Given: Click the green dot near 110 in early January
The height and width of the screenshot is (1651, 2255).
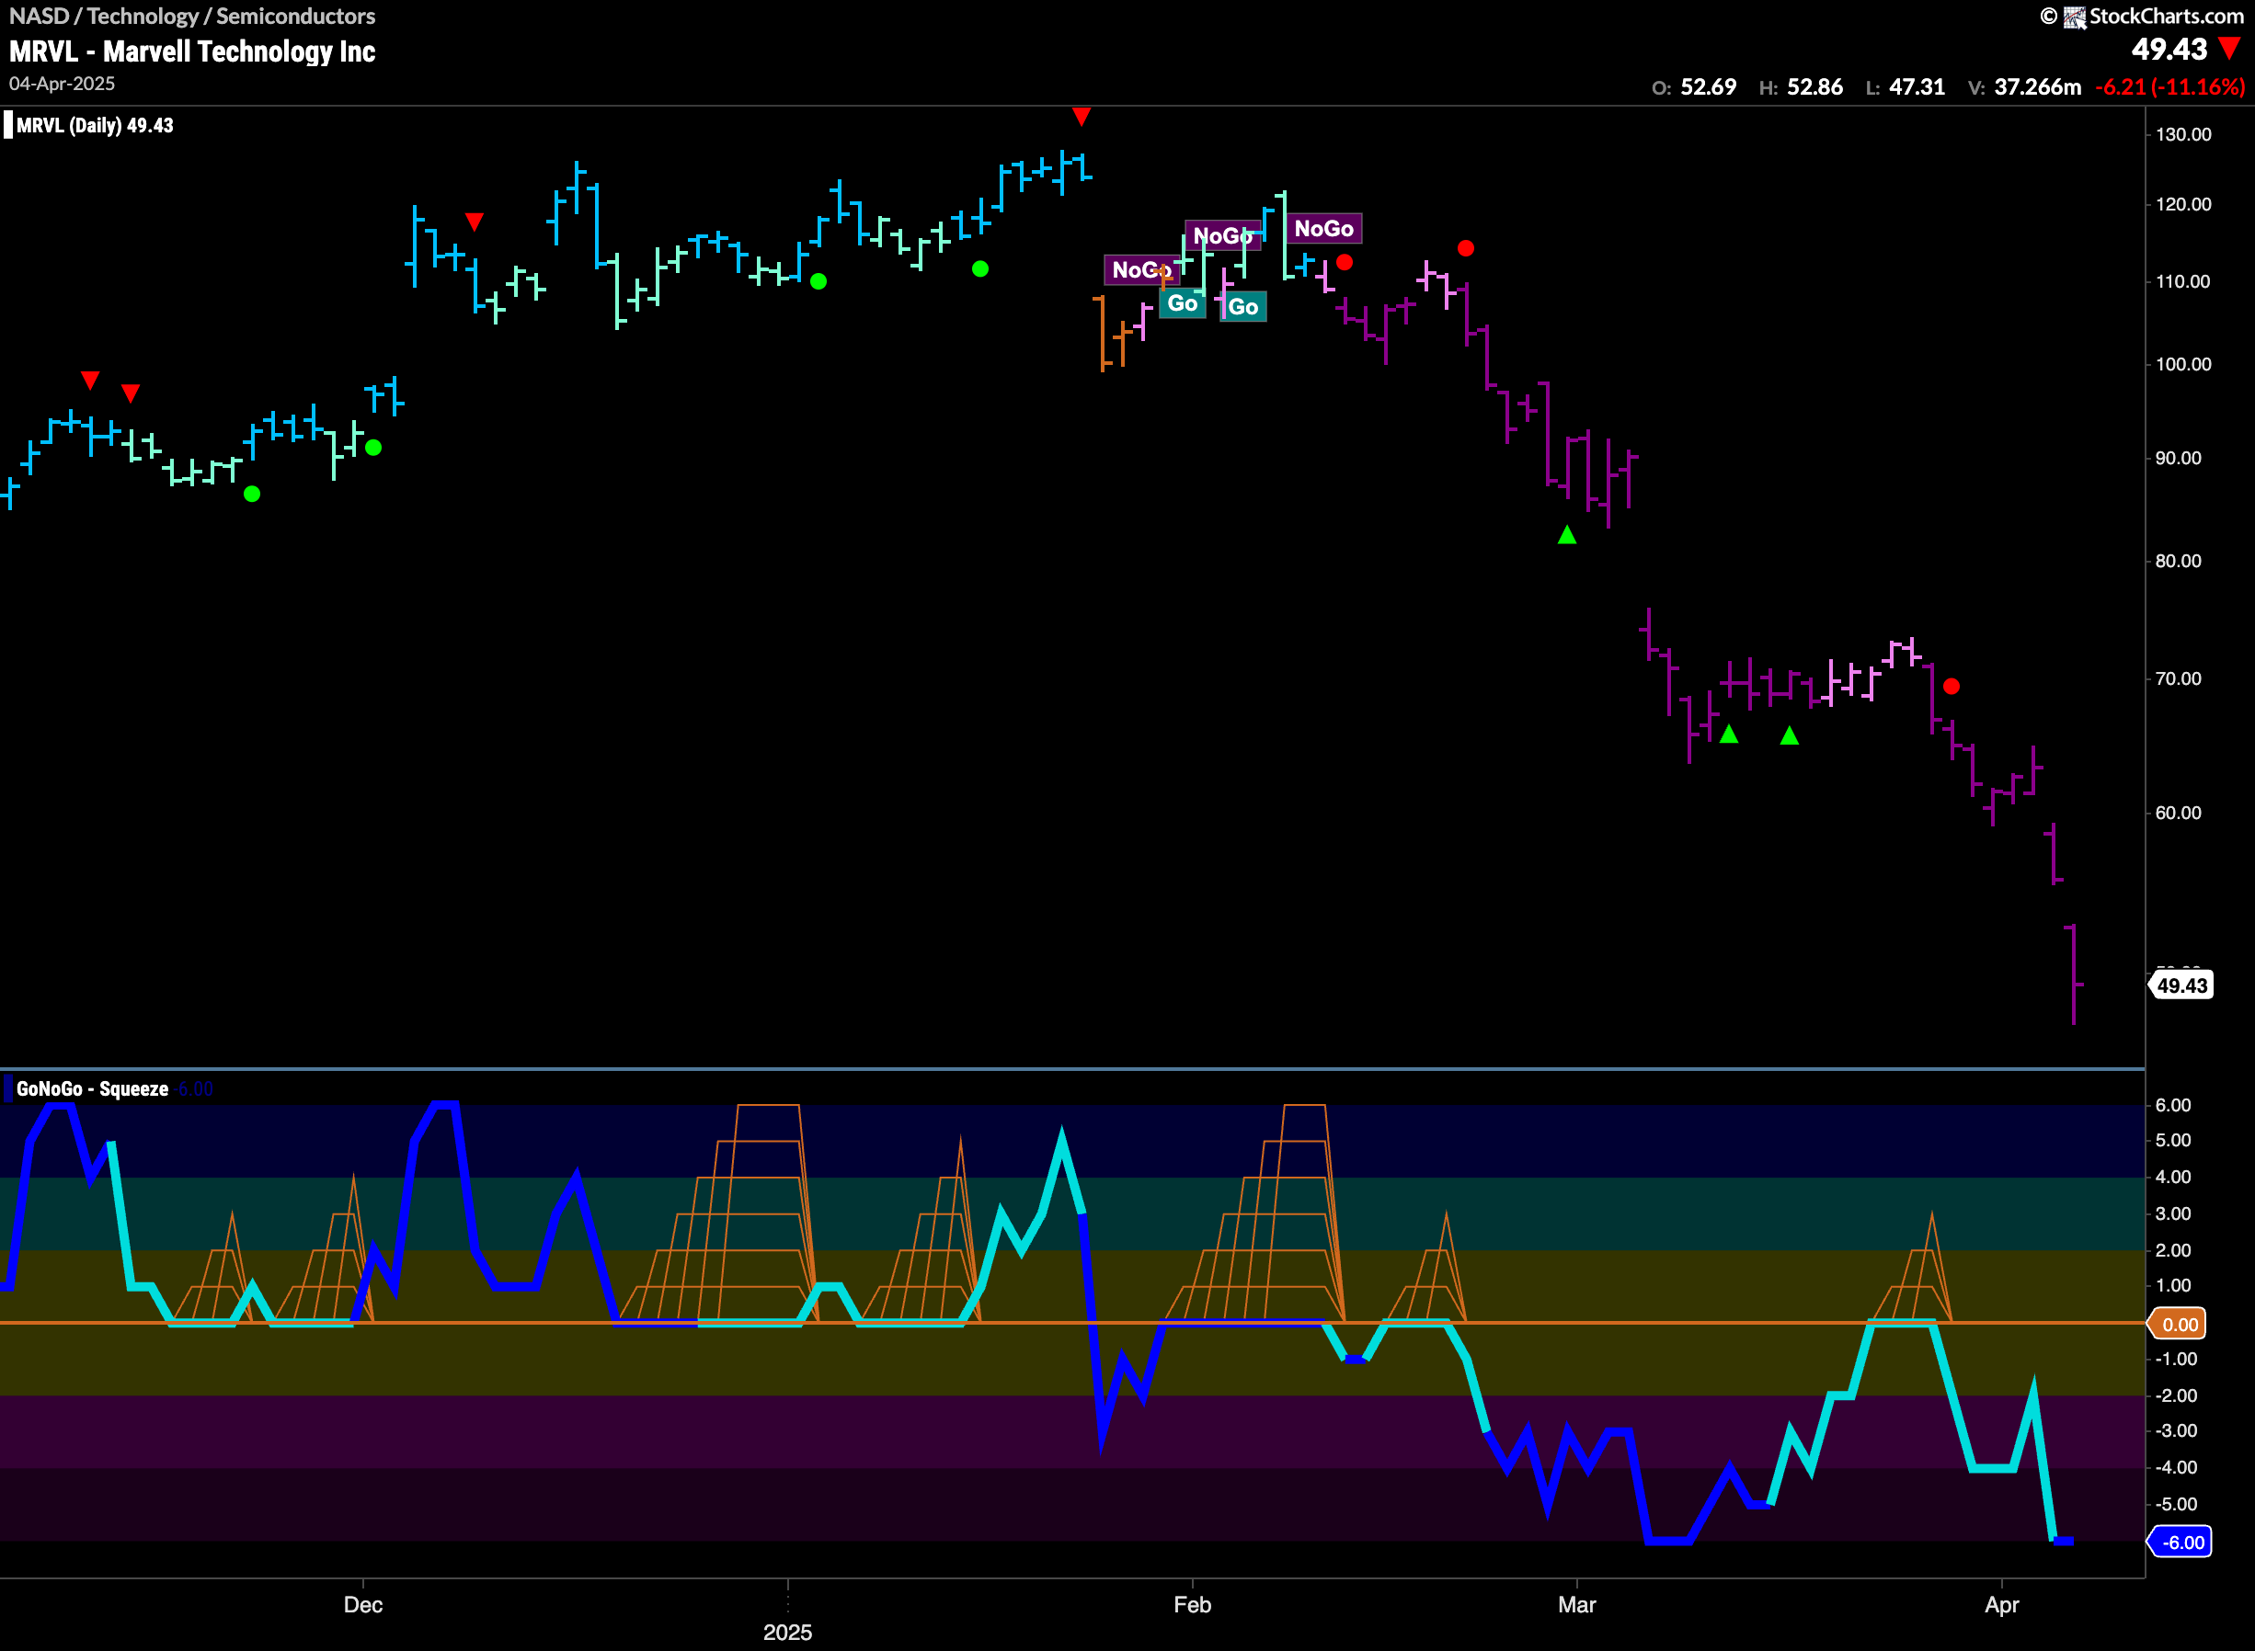Looking at the screenshot, I should (x=818, y=282).
